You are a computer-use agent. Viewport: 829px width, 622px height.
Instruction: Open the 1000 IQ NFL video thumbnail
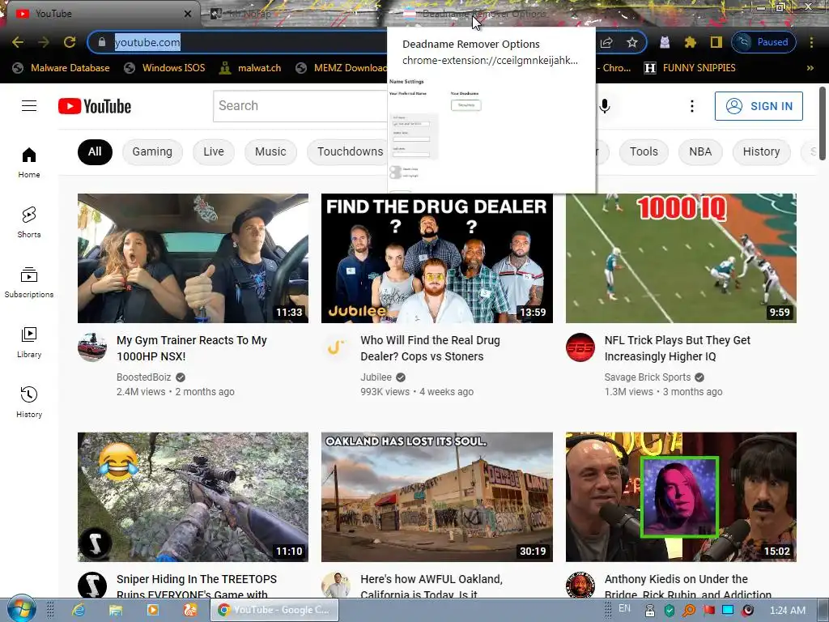[x=681, y=258]
